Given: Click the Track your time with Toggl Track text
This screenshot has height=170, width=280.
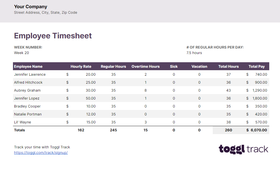Looking at the screenshot, I should click(x=42, y=147).
